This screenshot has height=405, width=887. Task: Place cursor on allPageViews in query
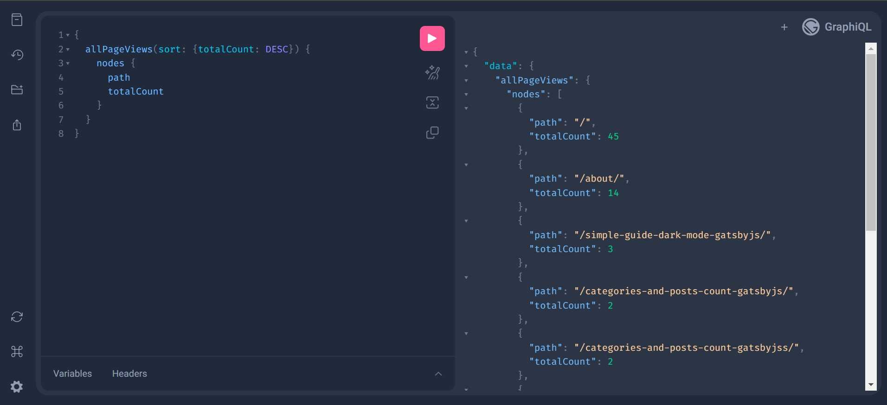tap(119, 49)
